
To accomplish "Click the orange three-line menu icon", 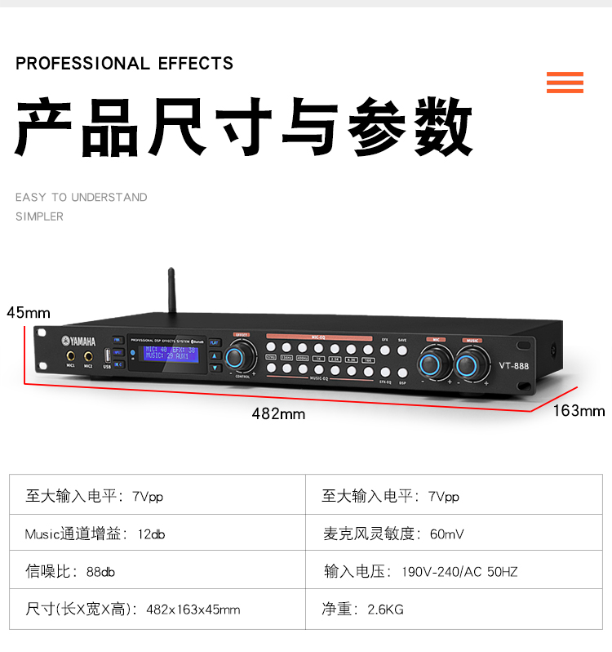I will pyautogui.click(x=565, y=83).
